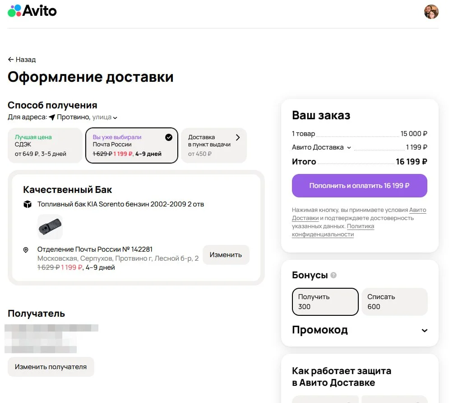Screen dimensions: 449x403
Task: Select the Списать 600 bonuses option
Action: 394,301
